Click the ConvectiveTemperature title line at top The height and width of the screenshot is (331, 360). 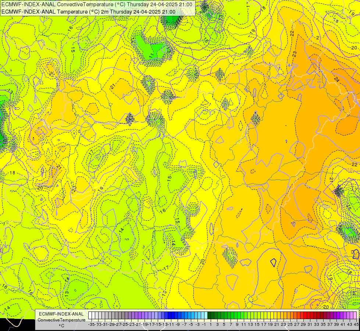point(97,4)
